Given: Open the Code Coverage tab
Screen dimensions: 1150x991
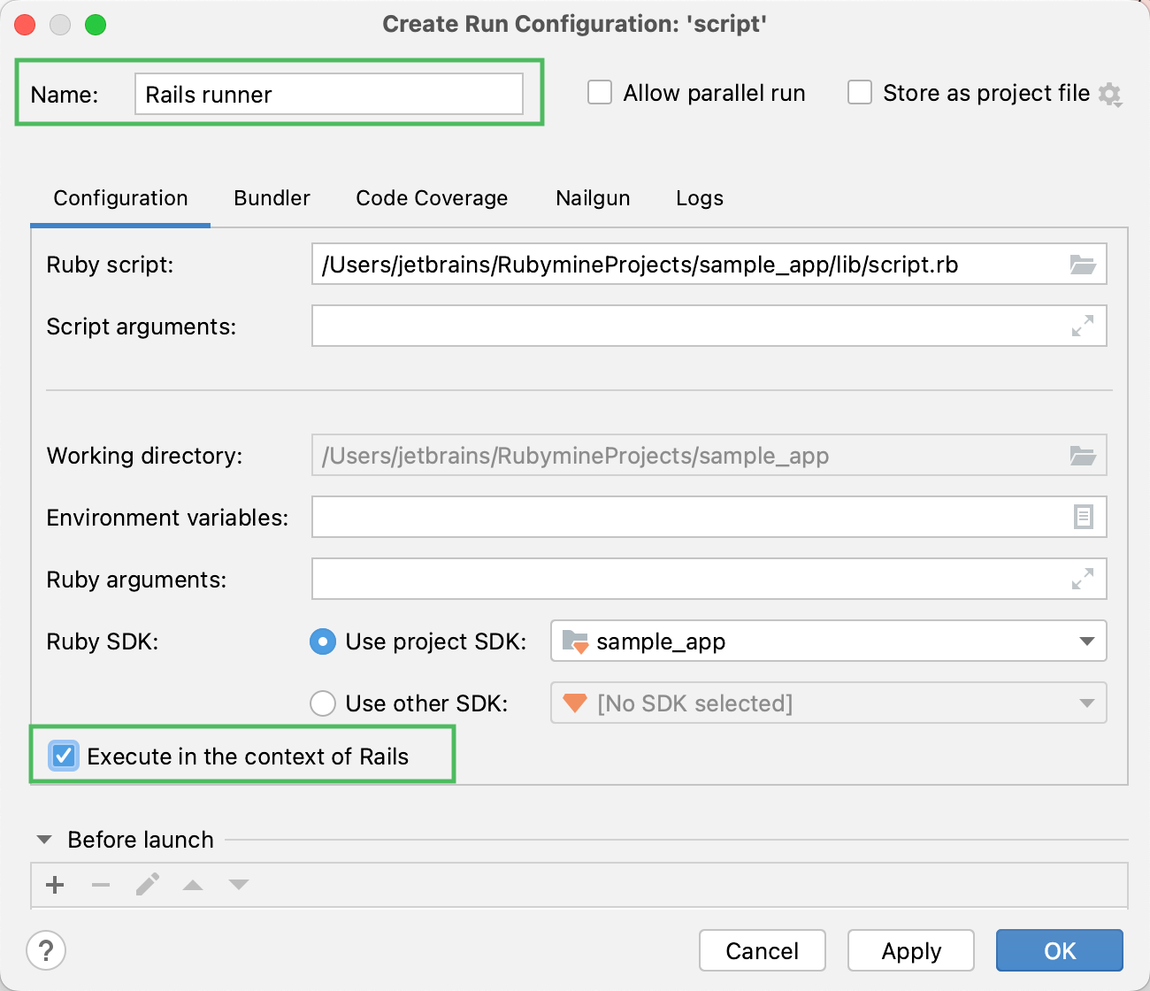Looking at the screenshot, I should tap(431, 198).
